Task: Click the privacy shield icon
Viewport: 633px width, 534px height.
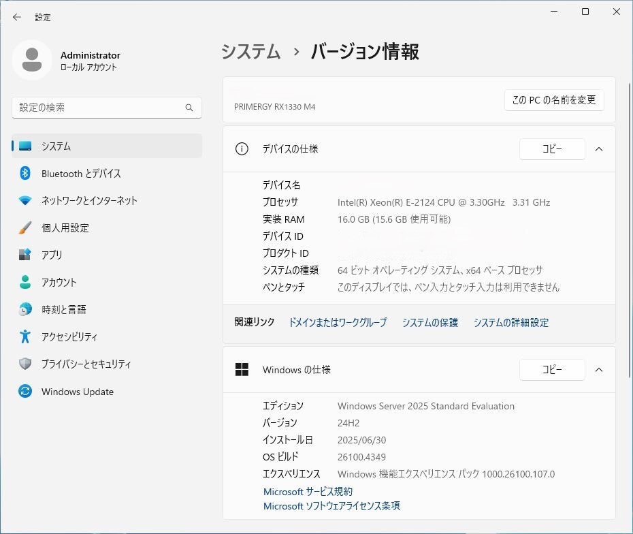Action: click(x=25, y=364)
